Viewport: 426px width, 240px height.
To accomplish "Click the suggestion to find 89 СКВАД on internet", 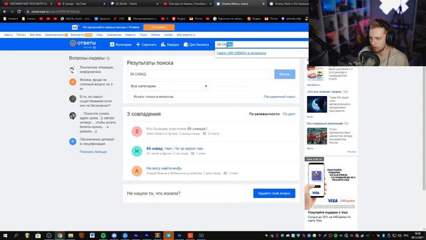I will coord(242,53).
